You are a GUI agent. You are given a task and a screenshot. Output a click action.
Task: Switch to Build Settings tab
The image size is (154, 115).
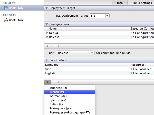(x=142, y=3)
